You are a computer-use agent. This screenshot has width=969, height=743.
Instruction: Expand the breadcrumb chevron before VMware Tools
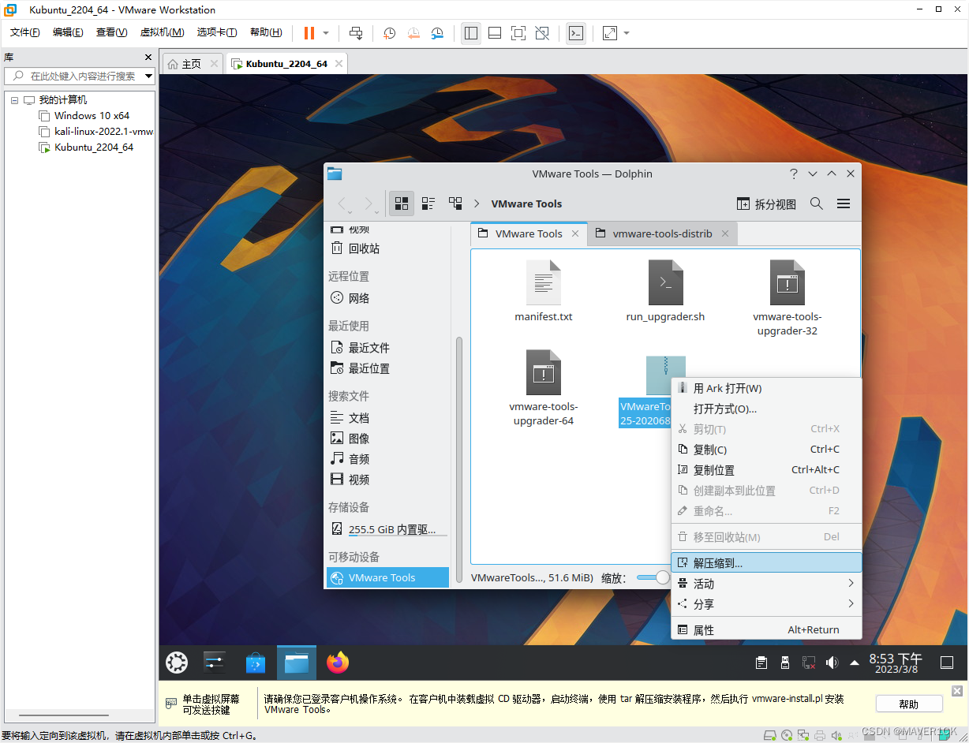[477, 203]
